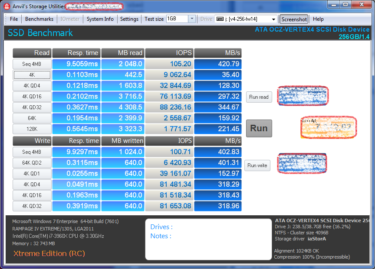Click the write Seq 4MB test button
This screenshot has height=269, width=375.
pos(32,152)
